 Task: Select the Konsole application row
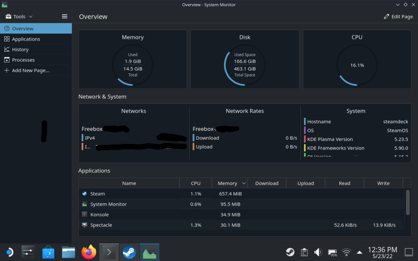click(x=241, y=215)
